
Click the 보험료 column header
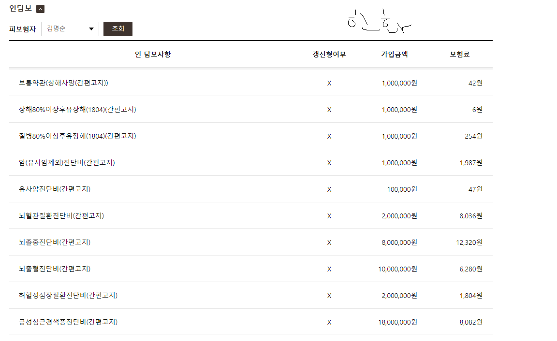(460, 54)
